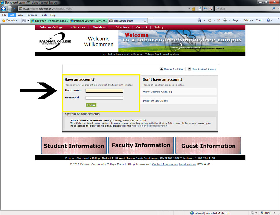This screenshot has width=280, height=215.
Task: Open eServices in the red navigation bar
Action: coord(78,27)
